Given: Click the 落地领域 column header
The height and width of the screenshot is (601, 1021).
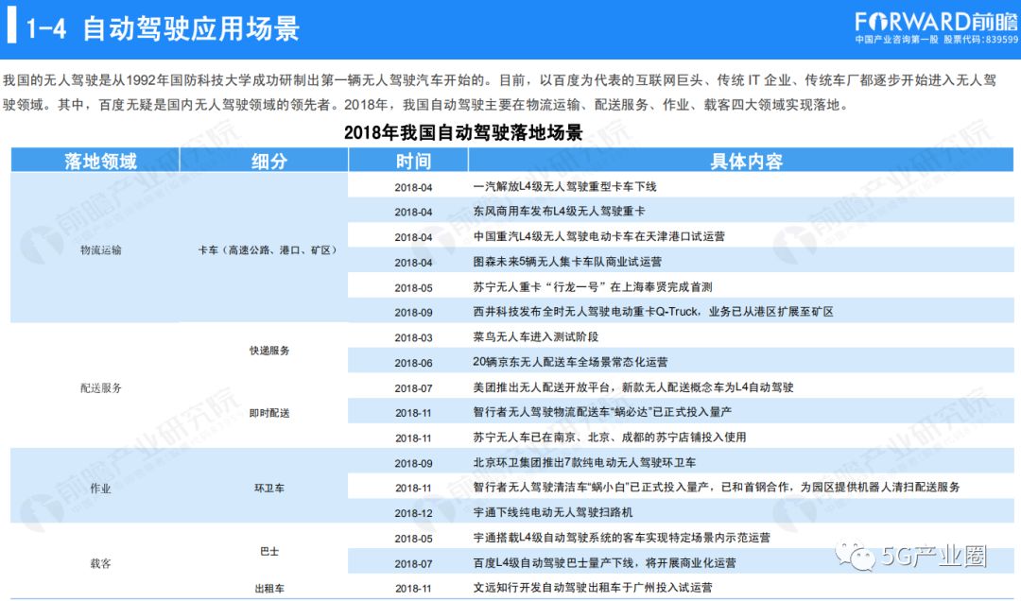Looking at the screenshot, I should tap(101, 161).
